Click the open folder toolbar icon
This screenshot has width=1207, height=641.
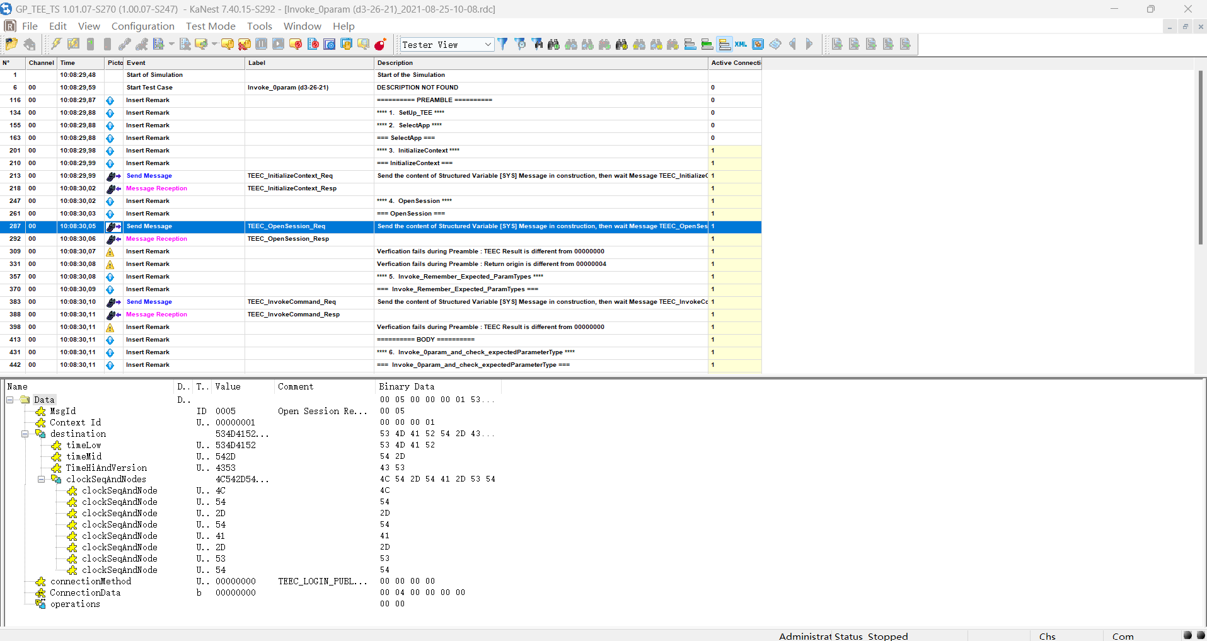coord(11,44)
